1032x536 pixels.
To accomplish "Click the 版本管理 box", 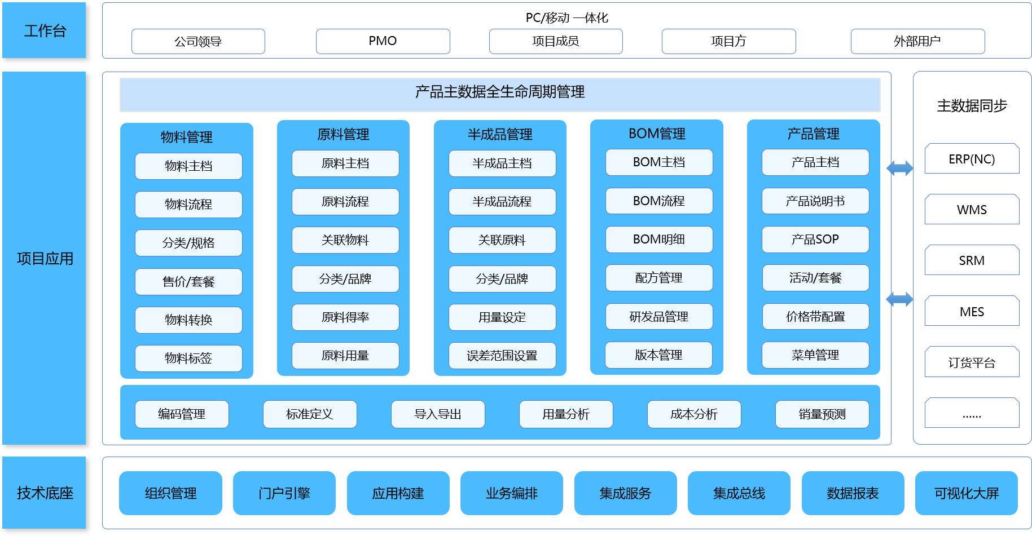I will pos(658,355).
